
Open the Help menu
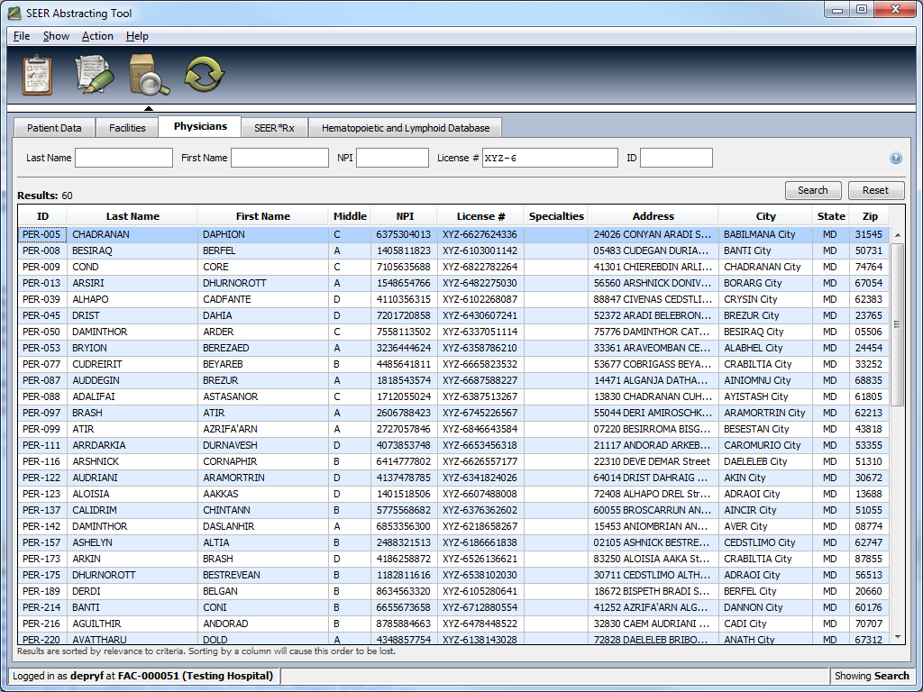(137, 36)
